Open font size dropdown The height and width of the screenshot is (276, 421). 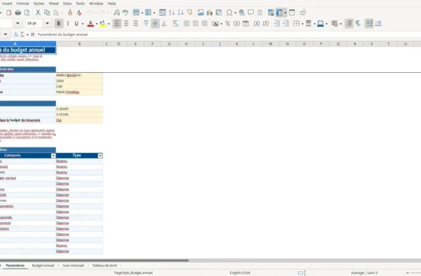(x=47, y=24)
